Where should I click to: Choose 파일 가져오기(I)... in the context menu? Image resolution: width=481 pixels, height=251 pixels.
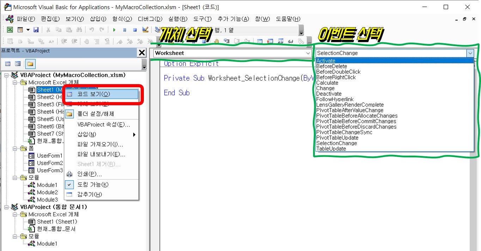click(x=101, y=144)
